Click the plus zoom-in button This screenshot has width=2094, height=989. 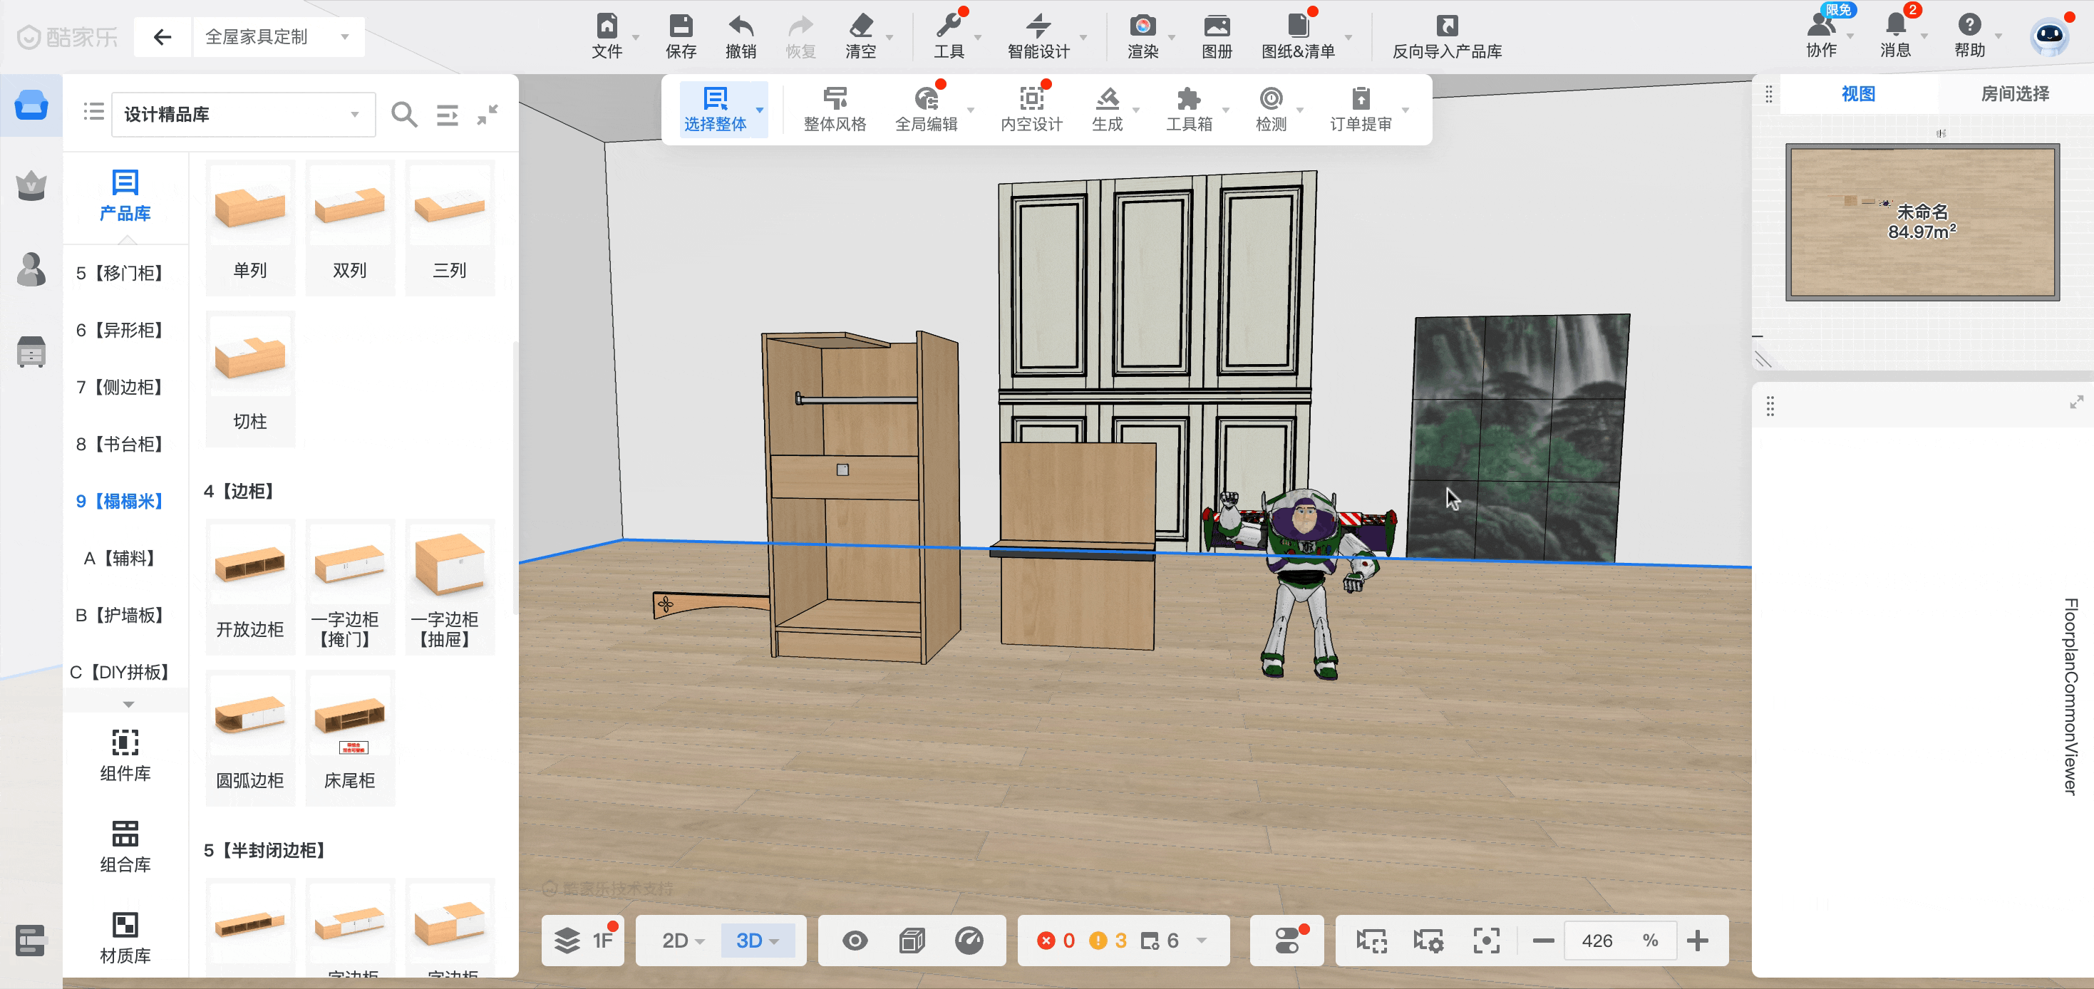point(1696,941)
